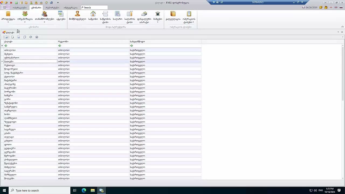Click the copy icon in grid toolbar

tap(25, 37)
